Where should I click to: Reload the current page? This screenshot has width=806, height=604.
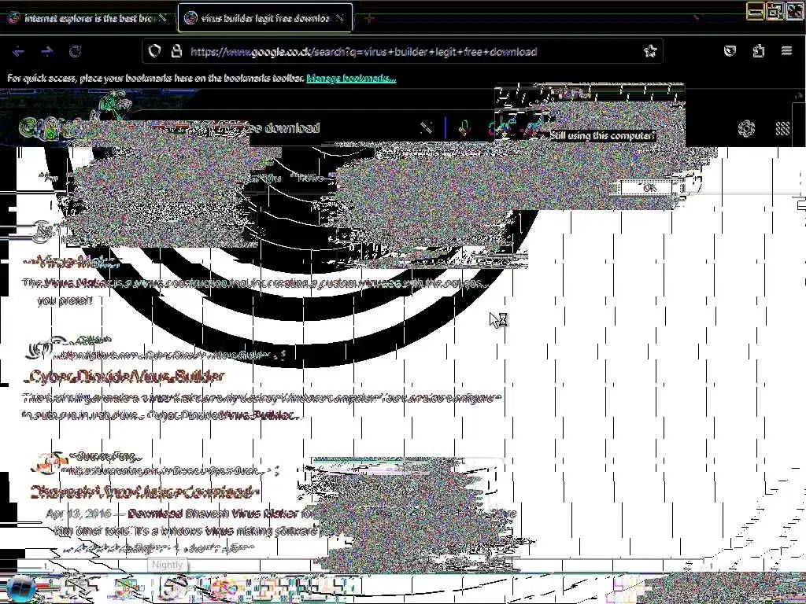[x=75, y=51]
